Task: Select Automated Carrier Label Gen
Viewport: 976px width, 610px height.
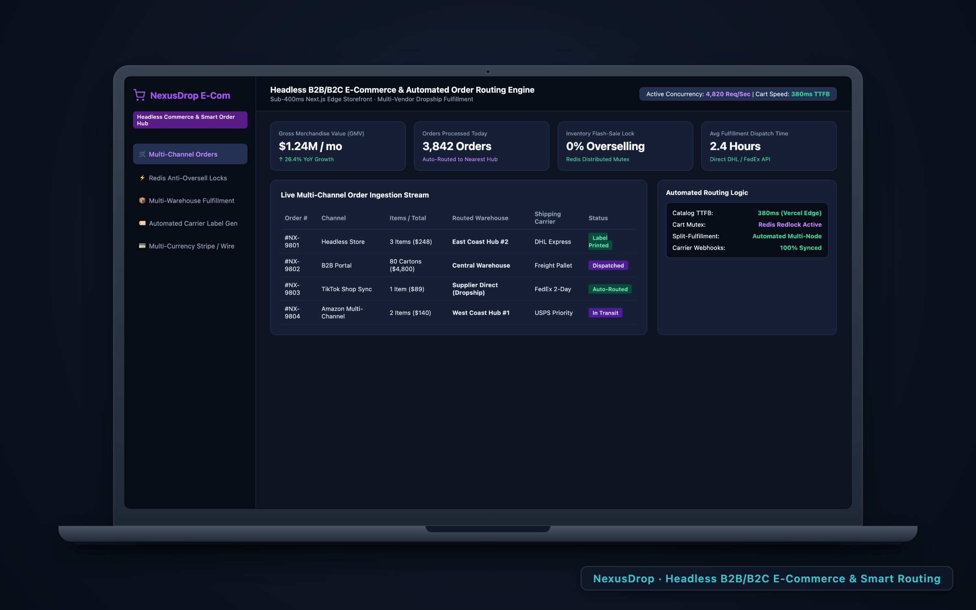Action: [x=190, y=223]
